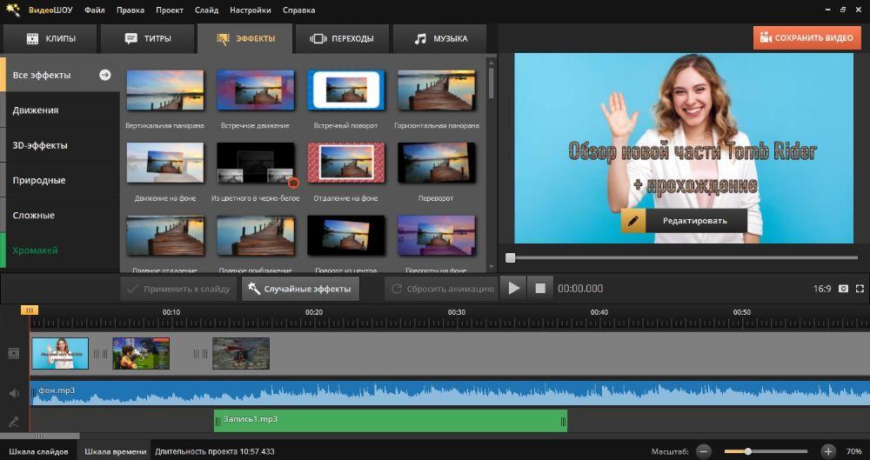Toggle fullscreen preview icon
Image resolution: width=870 pixels, height=460 pixels.
click(x=860, y=289)
